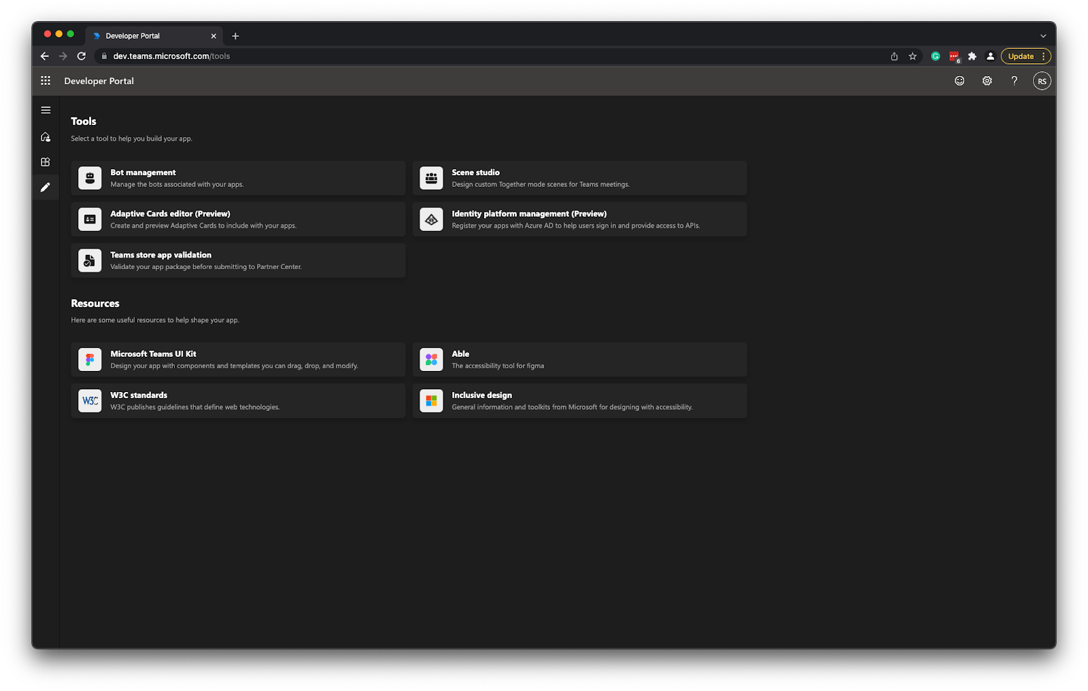Send feedback via the smiley icon
Image resolution: width=1088 pixels, height=691 pixels.
959,80
